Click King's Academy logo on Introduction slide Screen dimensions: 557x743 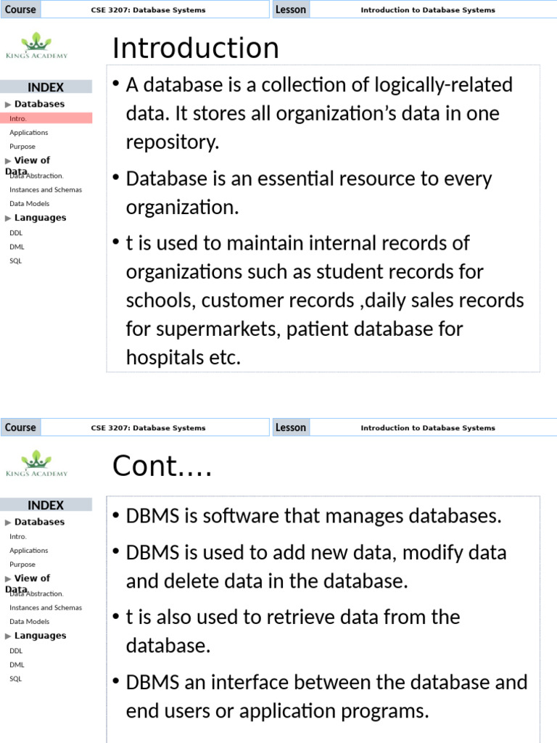[x=36, y=46]
